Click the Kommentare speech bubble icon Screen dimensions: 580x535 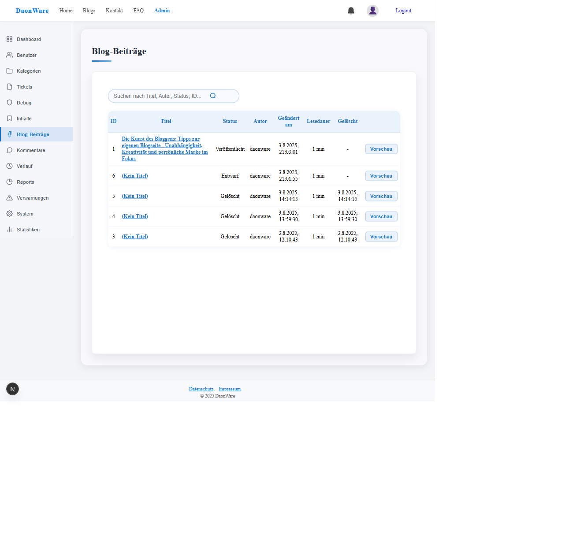[x=9, y=150]
